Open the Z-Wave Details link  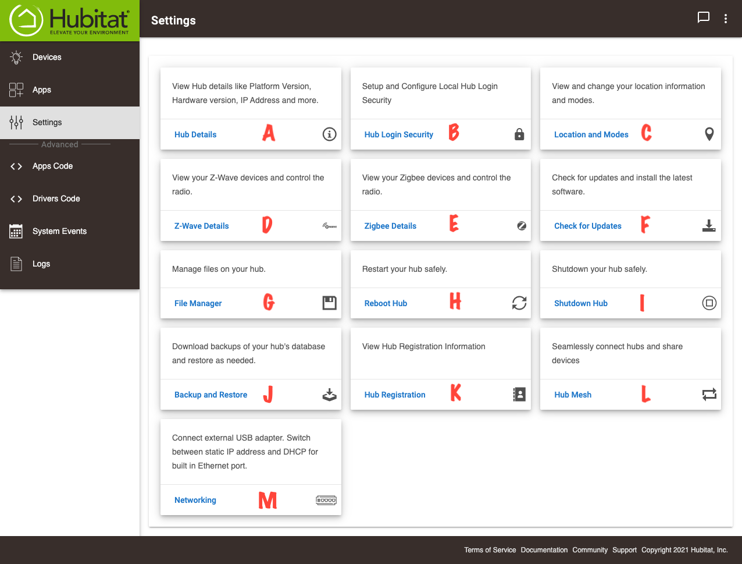tap(202, 226)
